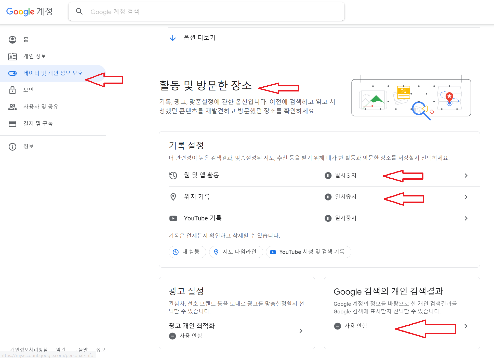Screen dimensions: 494x358
Task: Select the 보안 lock icon
Action: [12, 90]
